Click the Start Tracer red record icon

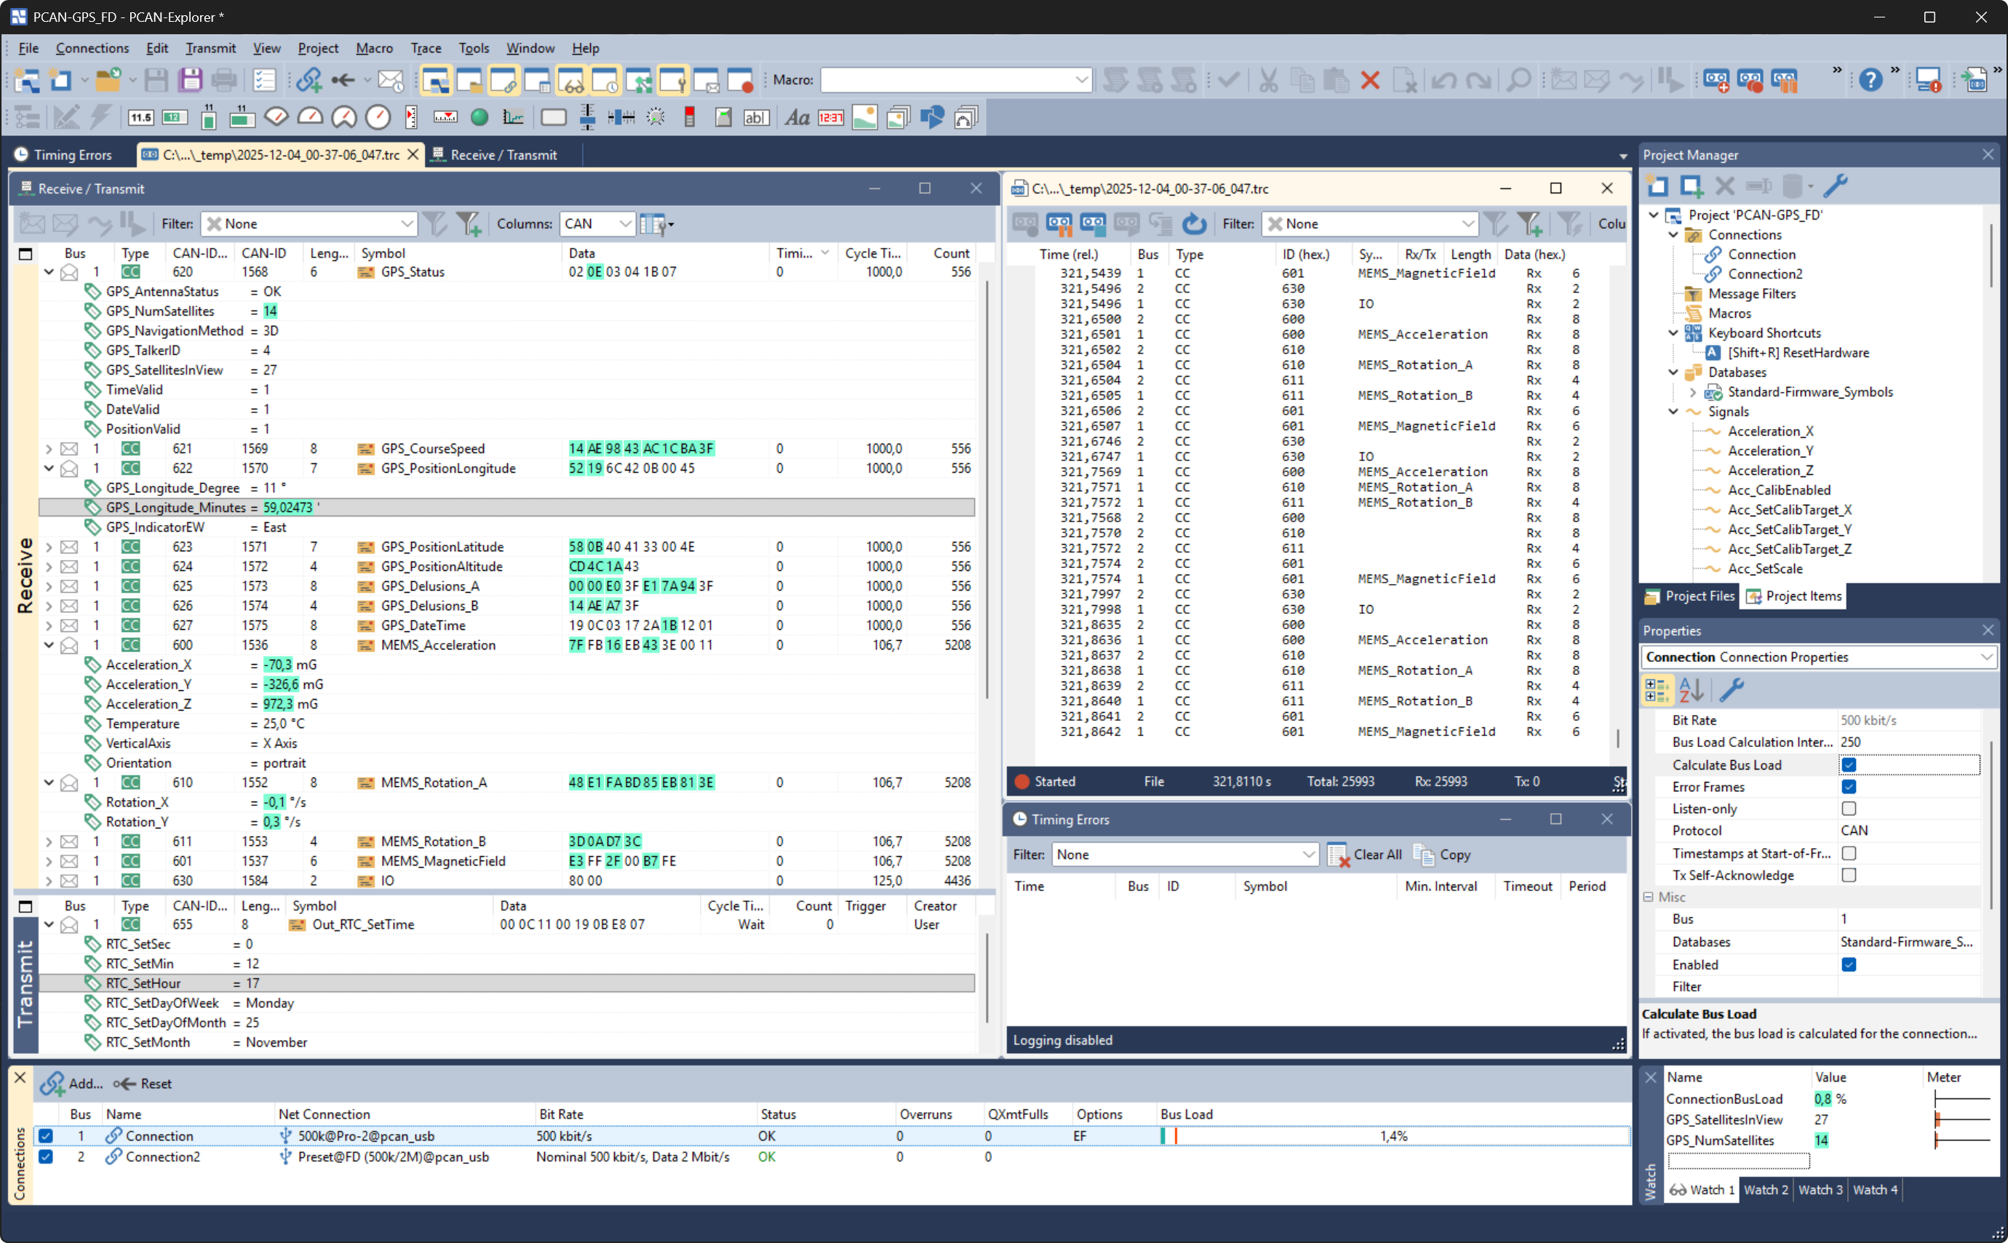pyautogui.click(x=1750, y=80)
